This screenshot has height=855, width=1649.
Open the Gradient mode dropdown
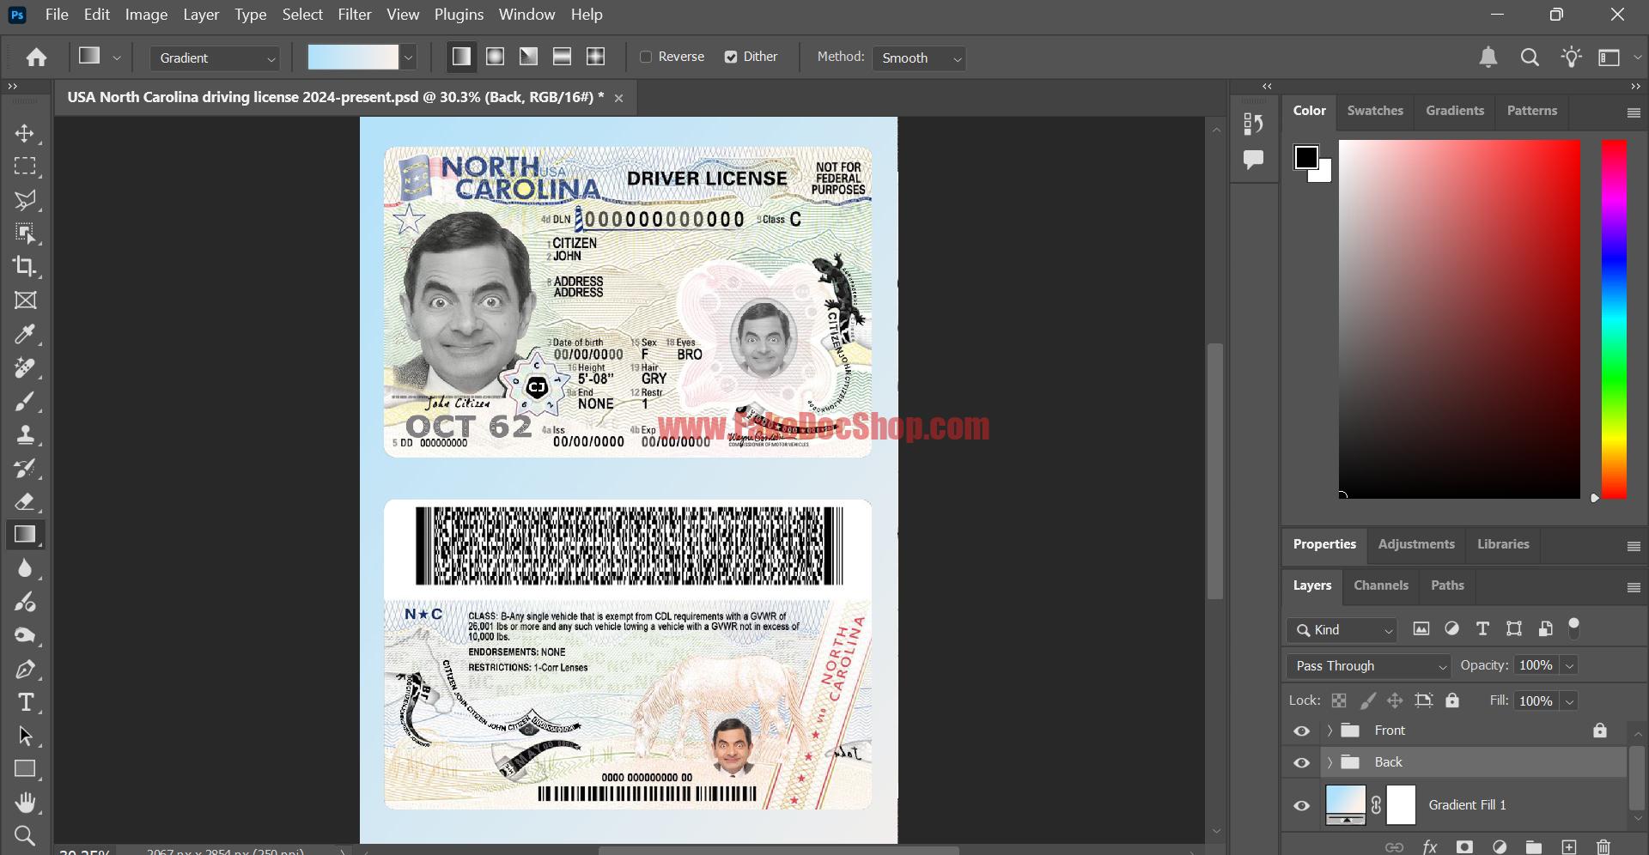pyautogui.click(x=215, y=58)
